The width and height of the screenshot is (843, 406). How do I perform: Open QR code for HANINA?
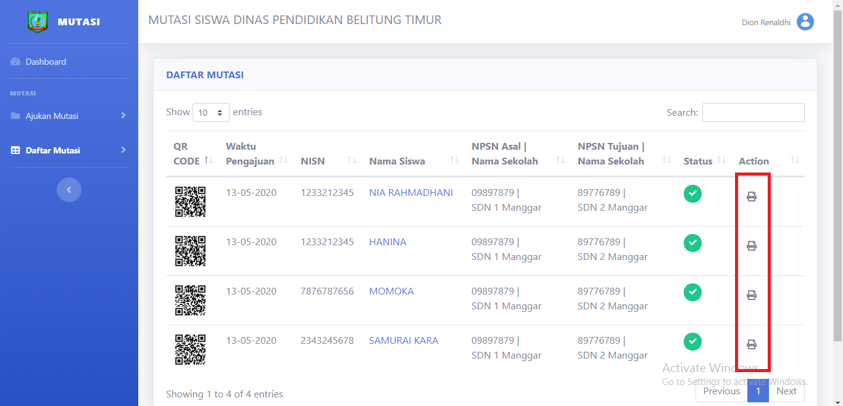pos(190,251)
